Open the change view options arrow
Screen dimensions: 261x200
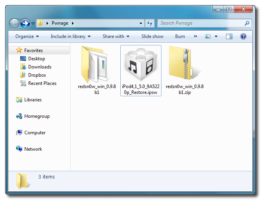(216, 36)
